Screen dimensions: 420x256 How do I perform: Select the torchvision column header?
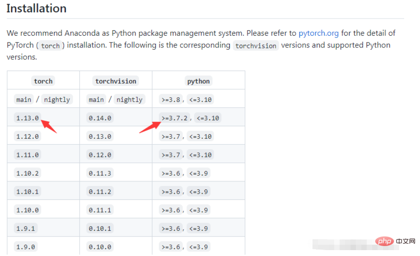click(116, 81)
